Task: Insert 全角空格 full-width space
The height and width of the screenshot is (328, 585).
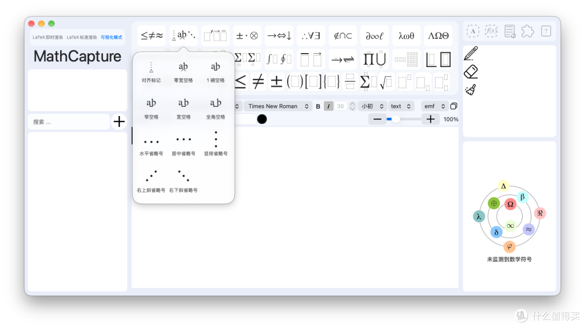Action: tap(216, 108)
